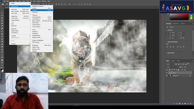Select the Eyedropper tool
This screenshot has width=194, height=109.
2,26
